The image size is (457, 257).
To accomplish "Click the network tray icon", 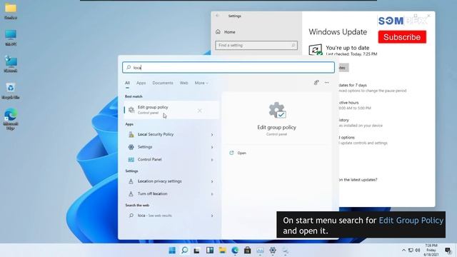I will pyautogui.click(x=411, y=251).
